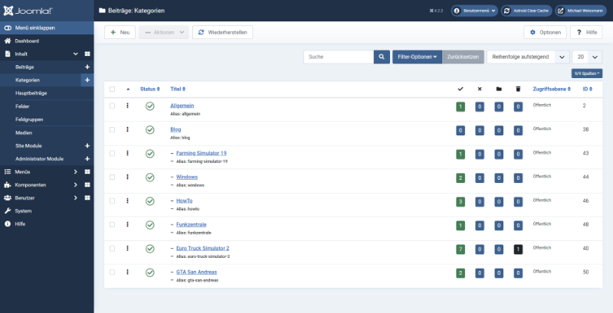Click the search magnifier button
Screen dimensions: 613x313
point(382,57)
